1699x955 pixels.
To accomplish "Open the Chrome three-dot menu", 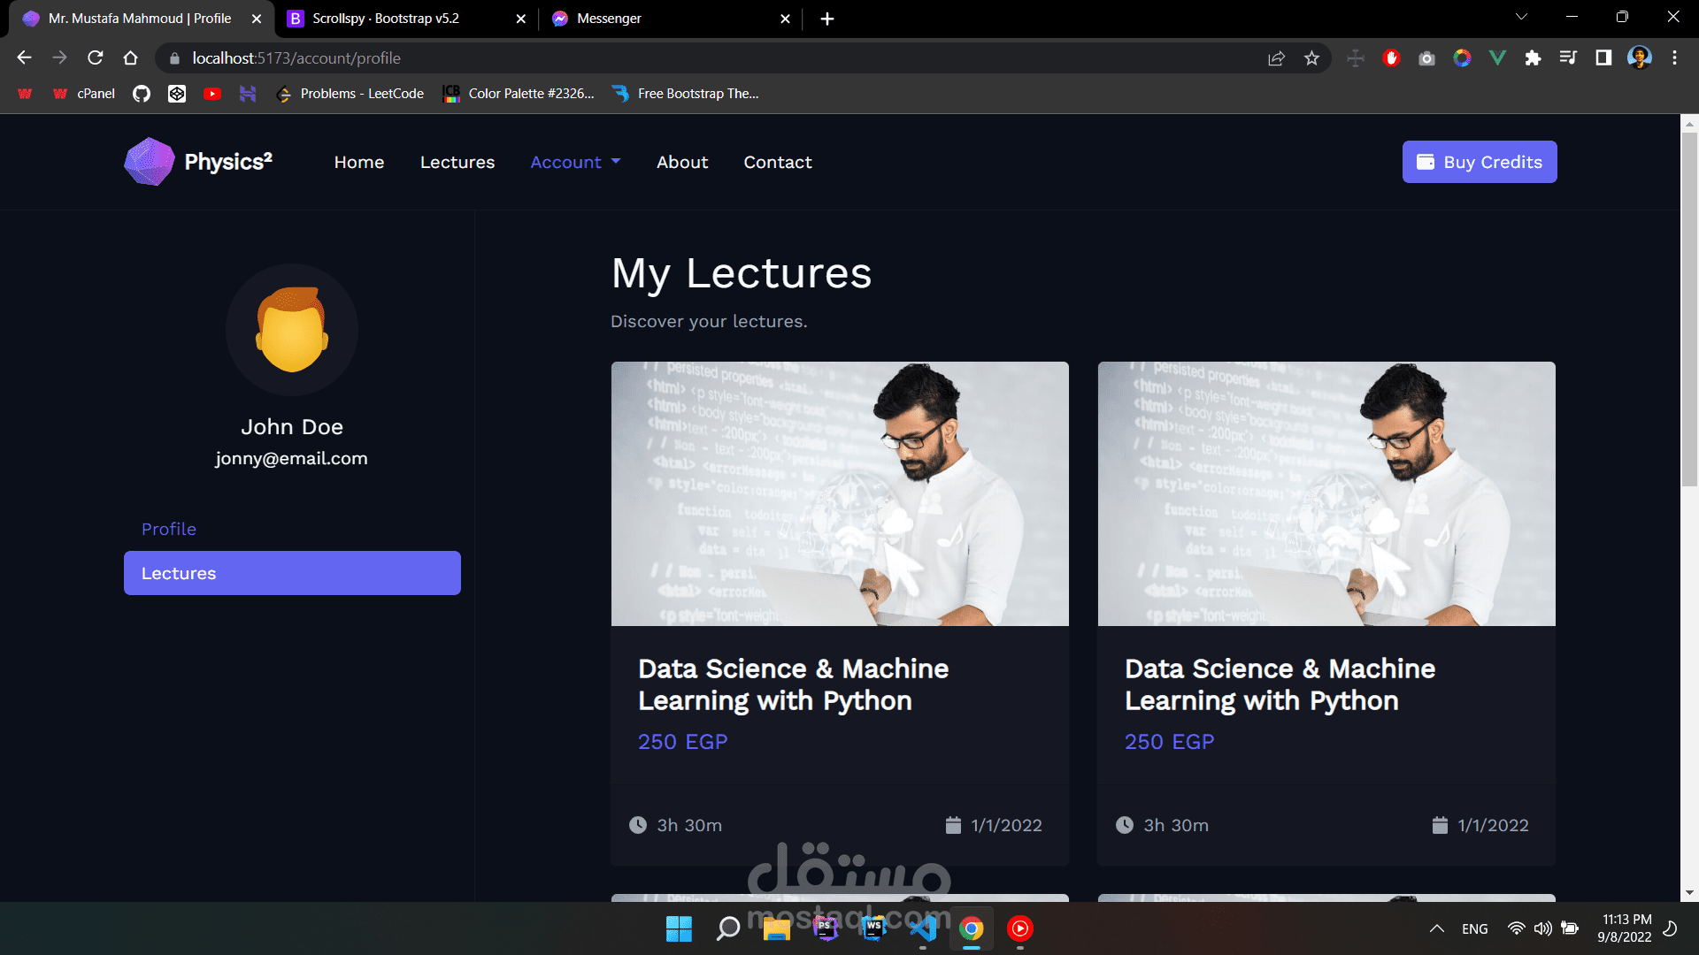I will coord(1674,58).
